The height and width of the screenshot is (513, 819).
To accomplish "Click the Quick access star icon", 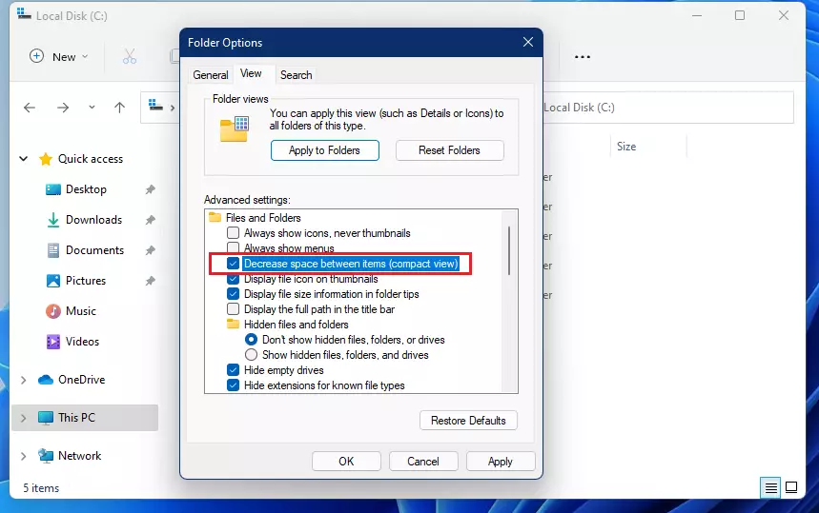I will point(46,159).
